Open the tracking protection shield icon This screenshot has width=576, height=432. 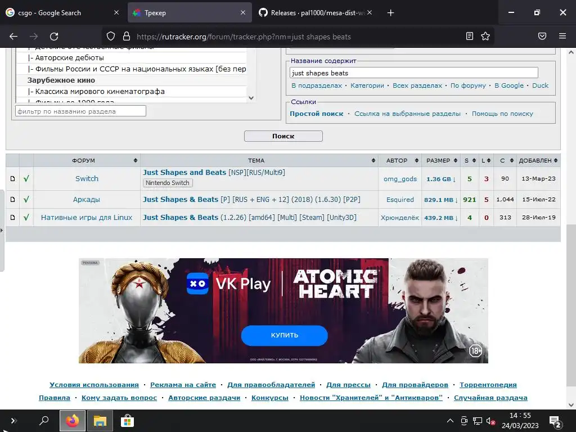[111, 37]
